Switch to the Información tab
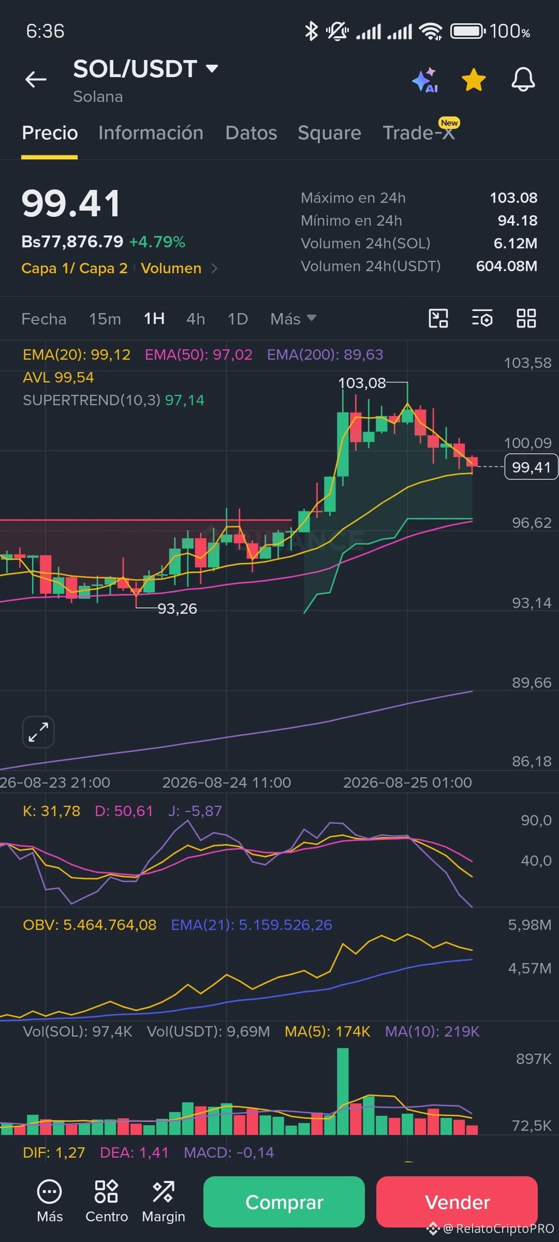The height and width of the screenshot is (1242, 559). point(151,133)
